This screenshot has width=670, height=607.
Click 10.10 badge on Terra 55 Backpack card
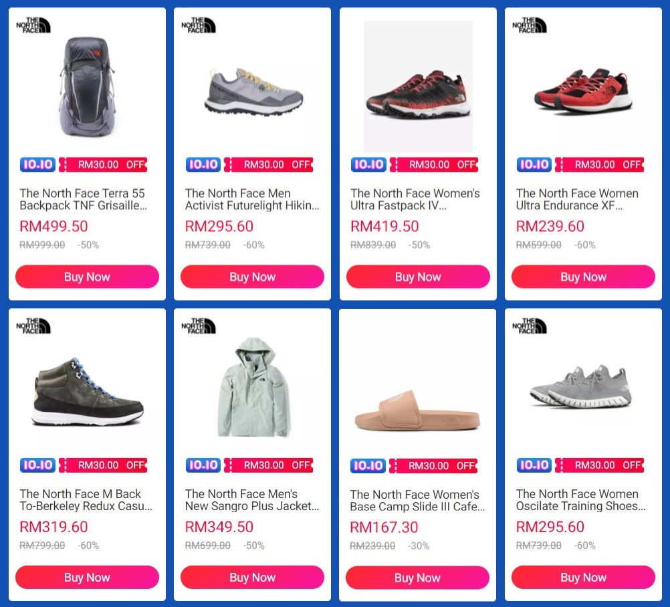(38, 164)
